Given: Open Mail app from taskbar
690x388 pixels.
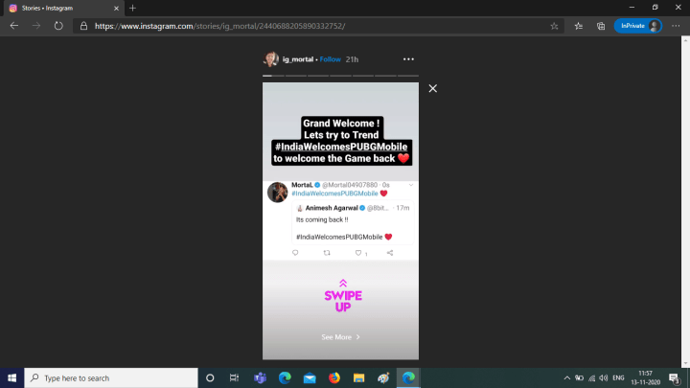Looking at the screenshot, I should click(x=310, y=377).
